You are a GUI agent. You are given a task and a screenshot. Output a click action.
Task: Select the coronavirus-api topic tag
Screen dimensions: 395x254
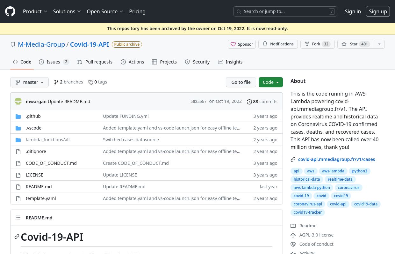pos(308,204)
